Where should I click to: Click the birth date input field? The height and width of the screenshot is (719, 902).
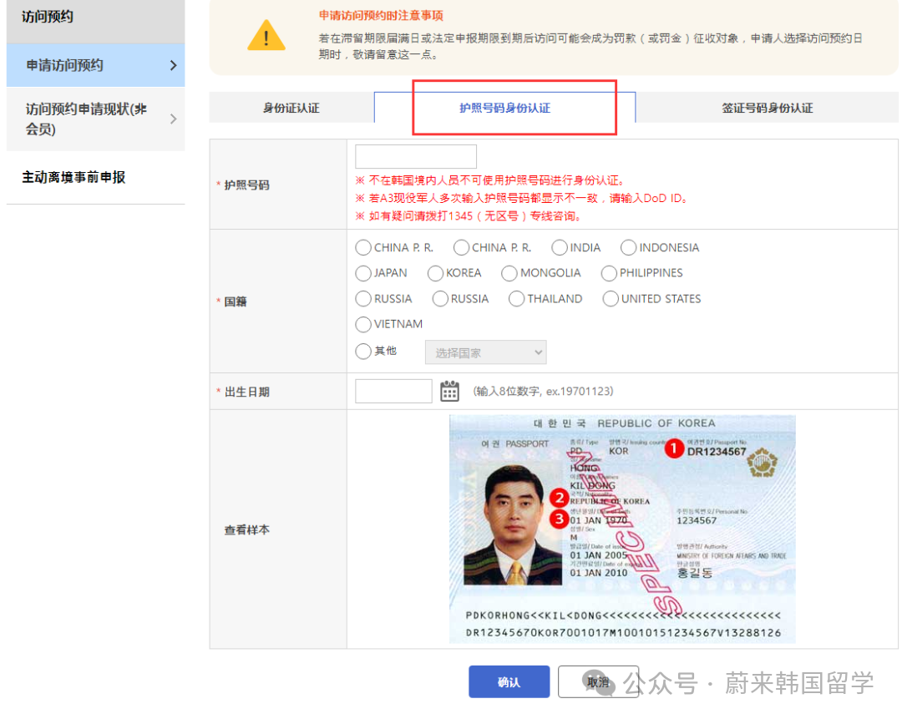click(393, 390)
